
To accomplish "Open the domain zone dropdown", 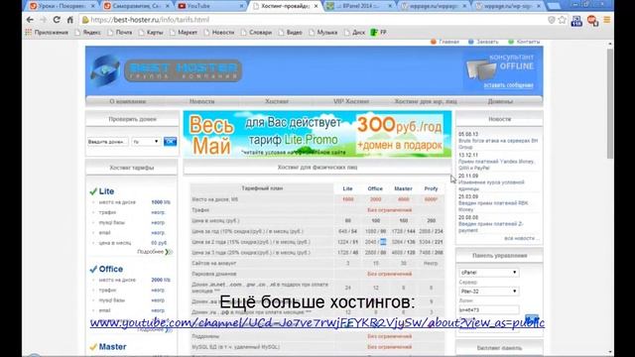I will click(x=146, y=142).
